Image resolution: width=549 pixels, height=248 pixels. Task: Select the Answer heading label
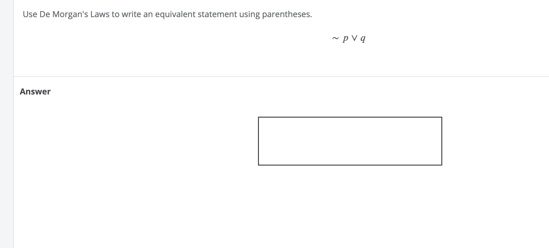pyautogui.click(x=35, y=92)
